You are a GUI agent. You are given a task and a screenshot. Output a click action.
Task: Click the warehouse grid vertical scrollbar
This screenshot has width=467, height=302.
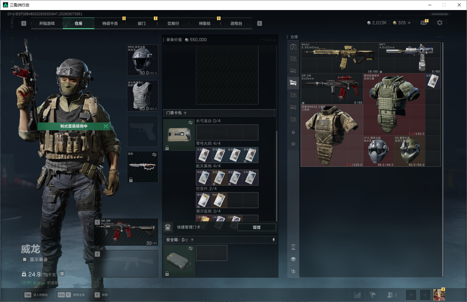tap(443, 159)
